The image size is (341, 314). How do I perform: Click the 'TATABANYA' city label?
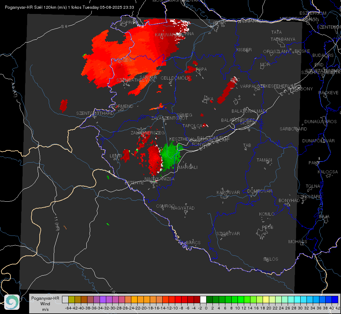click(x=283, y=39)
